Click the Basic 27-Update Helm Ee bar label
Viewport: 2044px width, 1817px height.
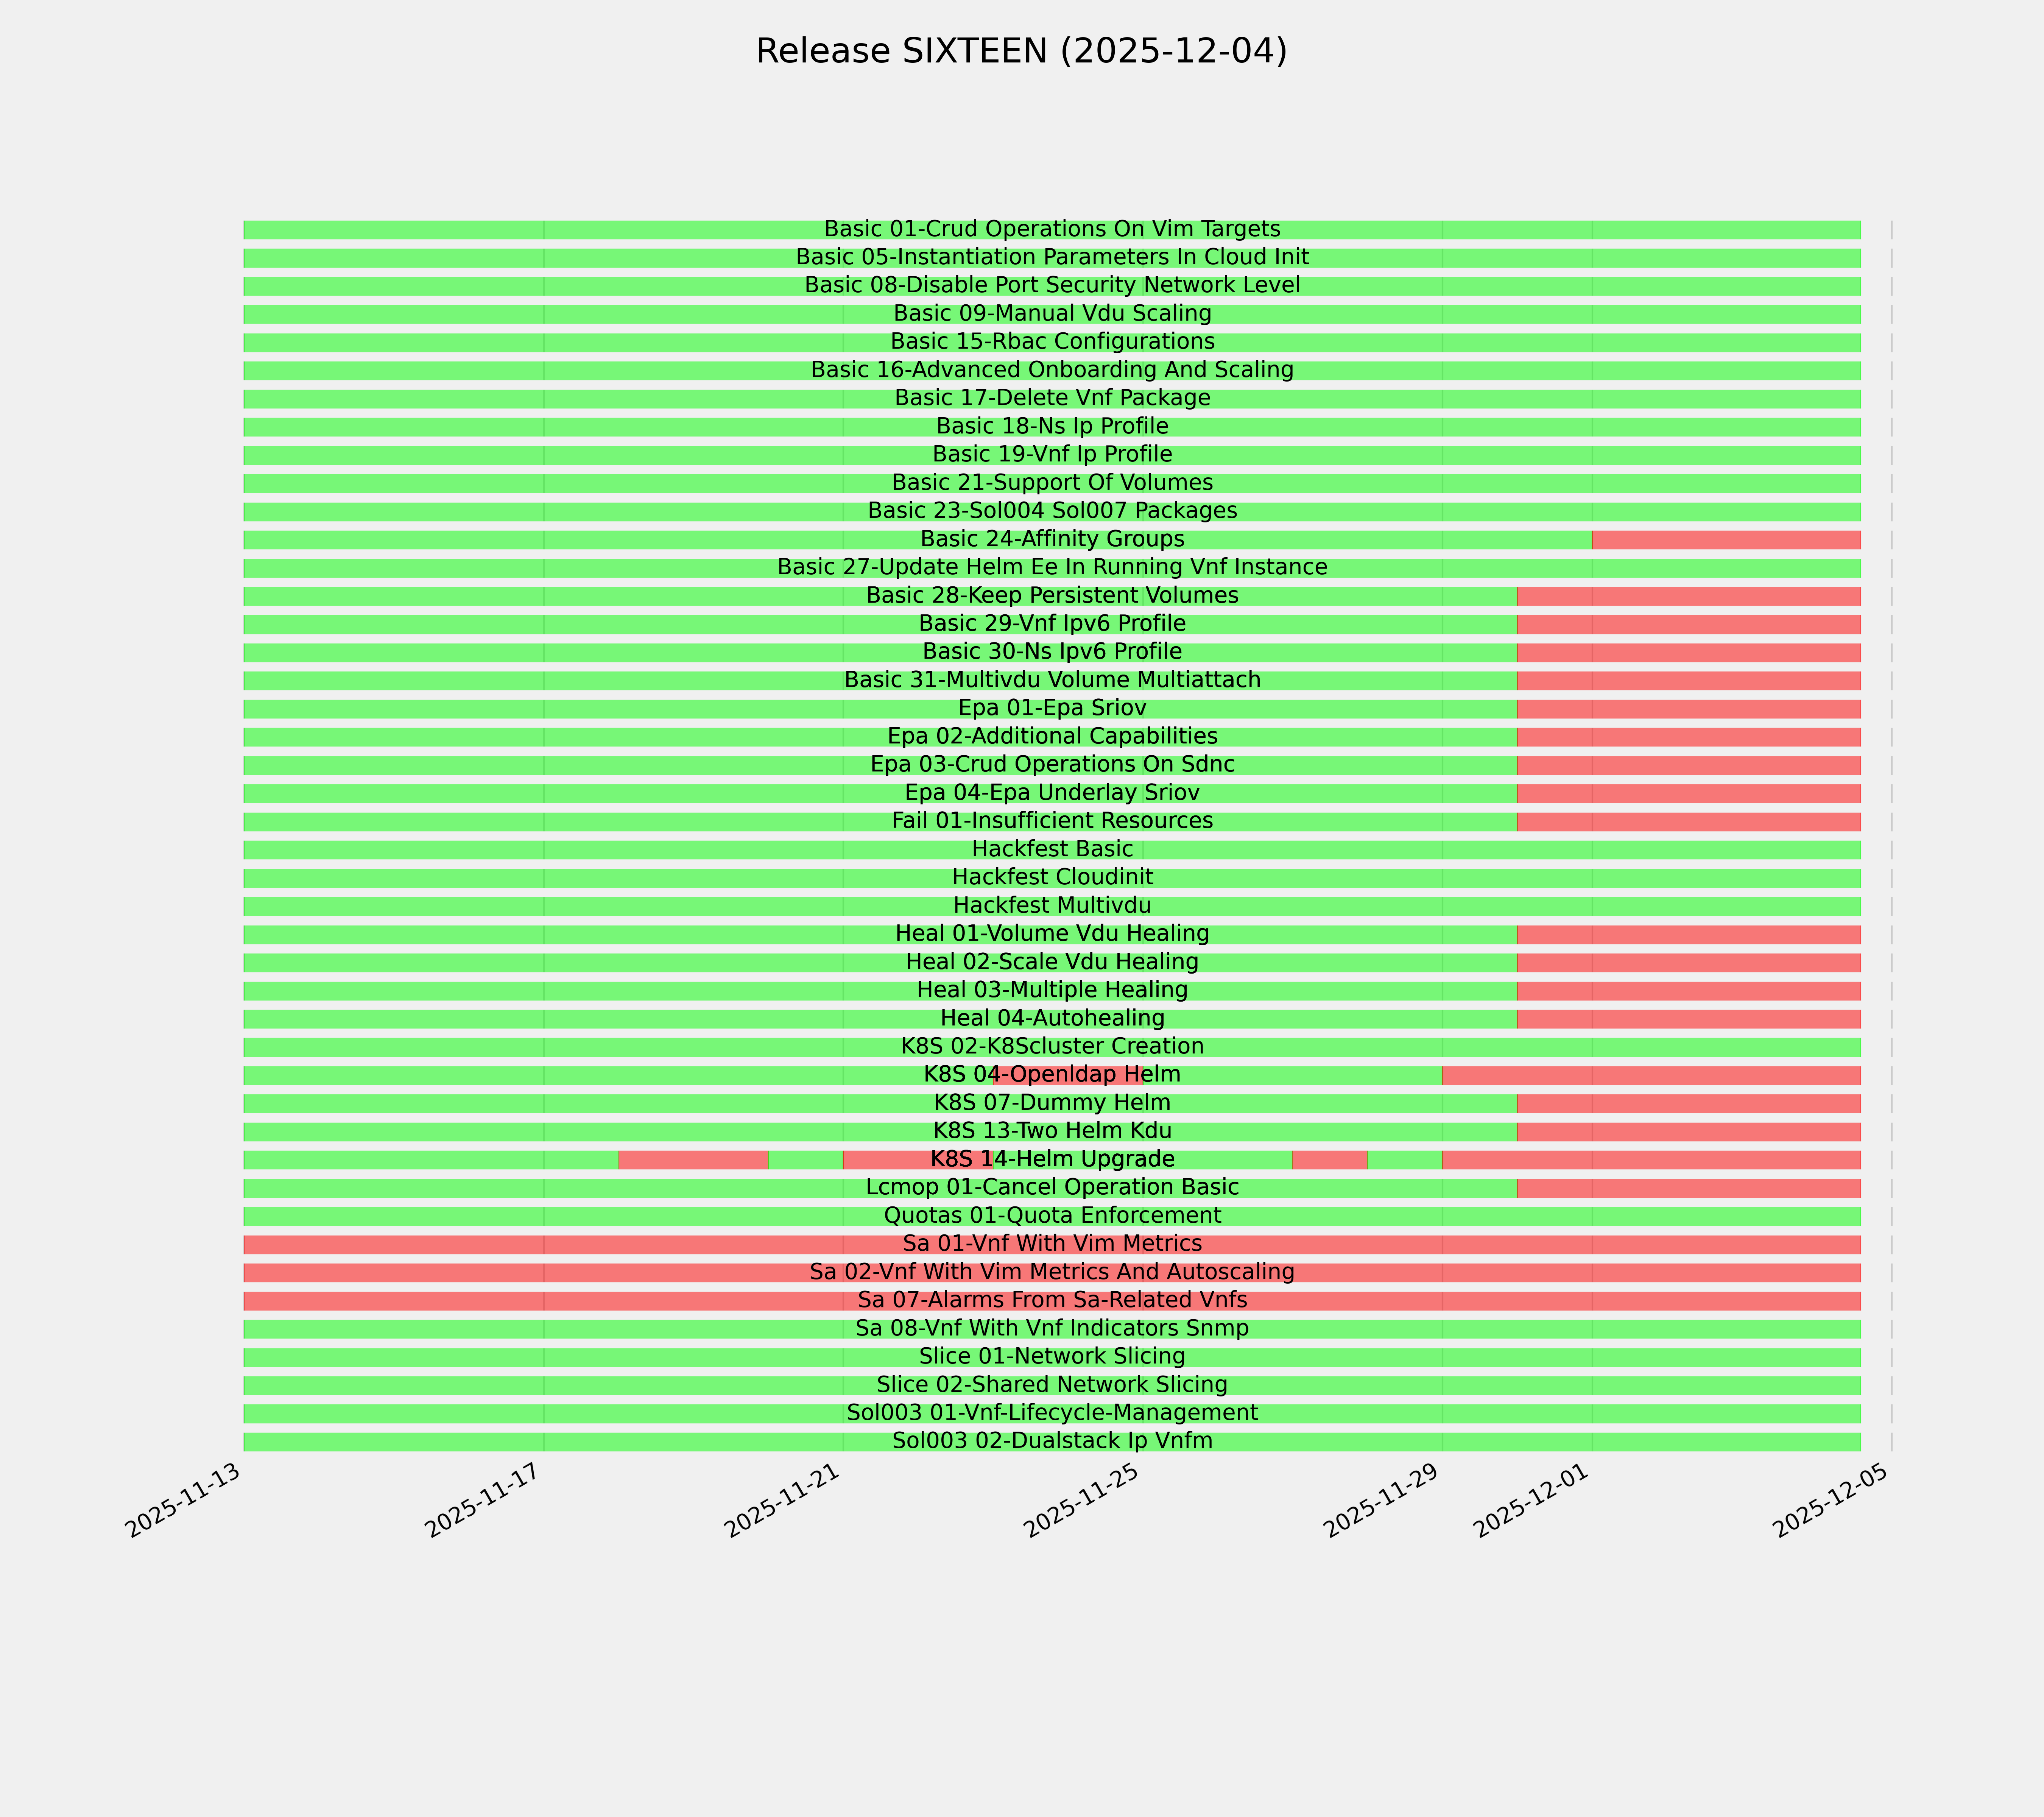click(x=1052, y=568)
